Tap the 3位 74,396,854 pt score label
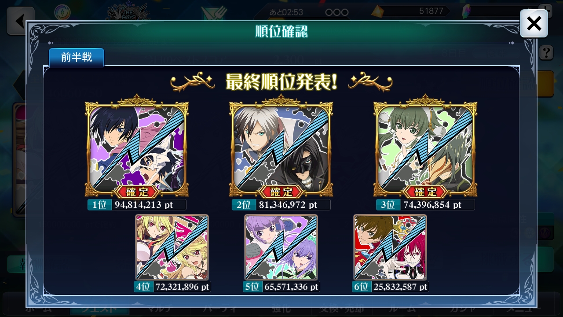Screen dimensions: 563x317 coord(425,205)
